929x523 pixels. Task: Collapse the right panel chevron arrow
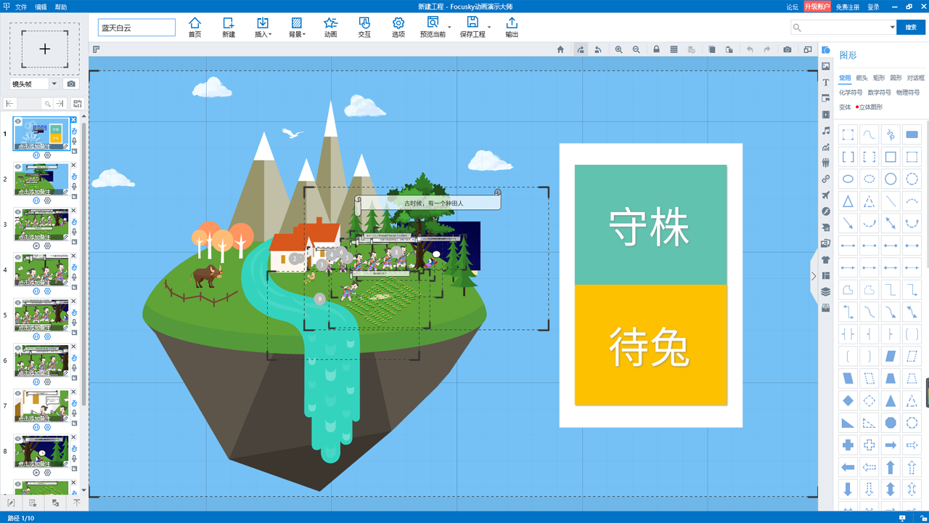click(814, 276)
